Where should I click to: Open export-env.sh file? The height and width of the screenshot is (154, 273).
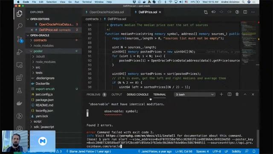point(45,89)
